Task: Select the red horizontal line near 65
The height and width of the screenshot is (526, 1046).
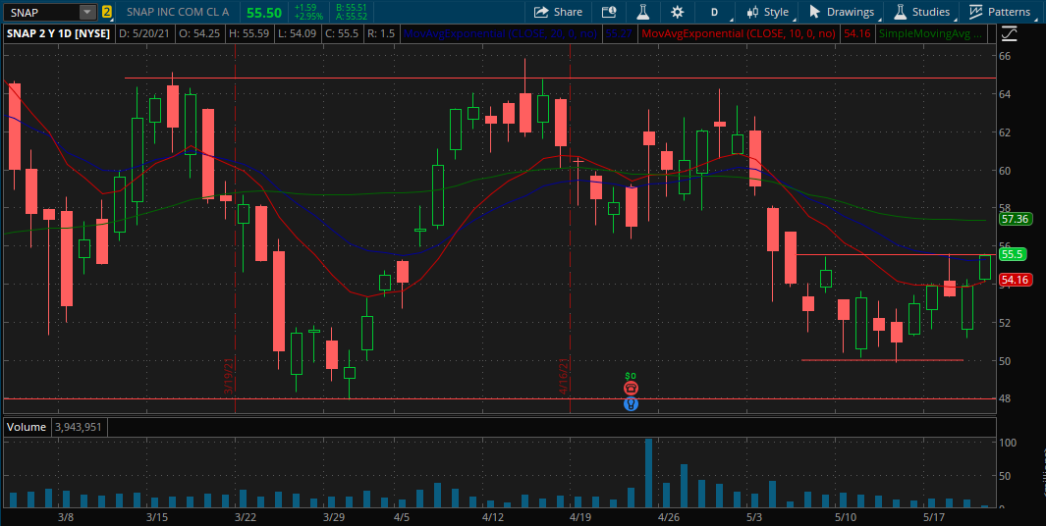Action: 561,78
